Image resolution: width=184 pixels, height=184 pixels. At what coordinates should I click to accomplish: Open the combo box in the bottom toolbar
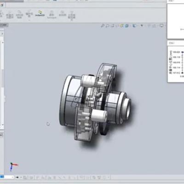pyautogui.click(x=7, y=177)
